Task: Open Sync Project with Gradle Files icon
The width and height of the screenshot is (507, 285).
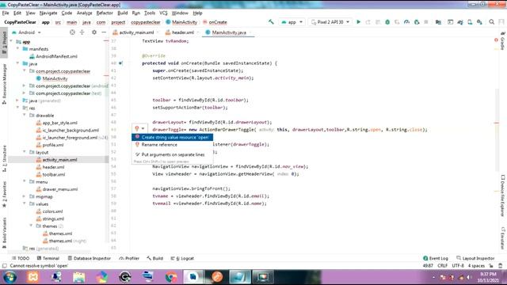Action: pyautogui.click(x=460, y=22)
